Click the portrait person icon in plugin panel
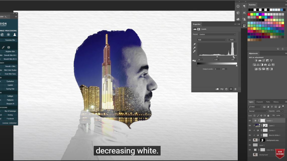 [x=15, y=35]
